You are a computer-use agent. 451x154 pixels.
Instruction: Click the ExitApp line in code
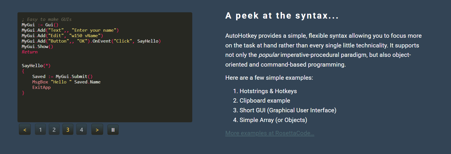tap(42, 87)
